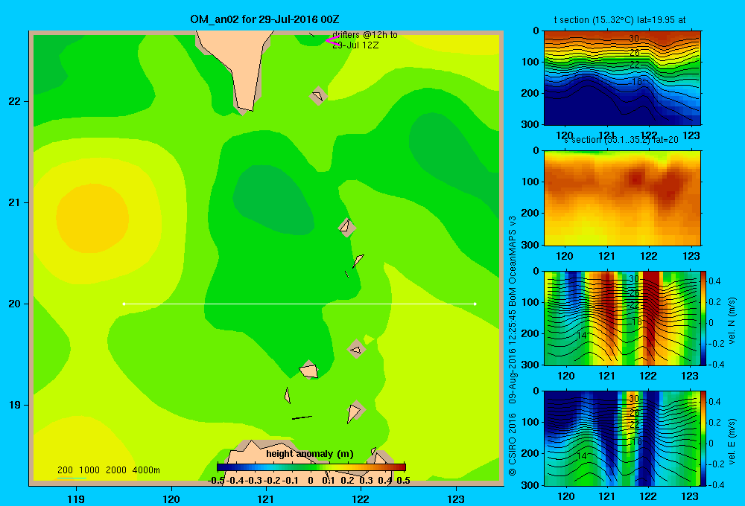
Task: Open the eastward velocity section panel
Action: pyautogui.click(x=622, y=438)
